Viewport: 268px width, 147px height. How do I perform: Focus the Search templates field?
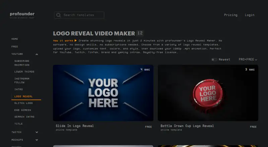click(x=79, y=15)
